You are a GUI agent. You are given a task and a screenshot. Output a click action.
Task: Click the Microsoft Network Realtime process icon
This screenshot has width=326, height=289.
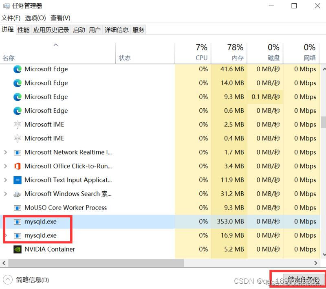click(x=18, y=153)
